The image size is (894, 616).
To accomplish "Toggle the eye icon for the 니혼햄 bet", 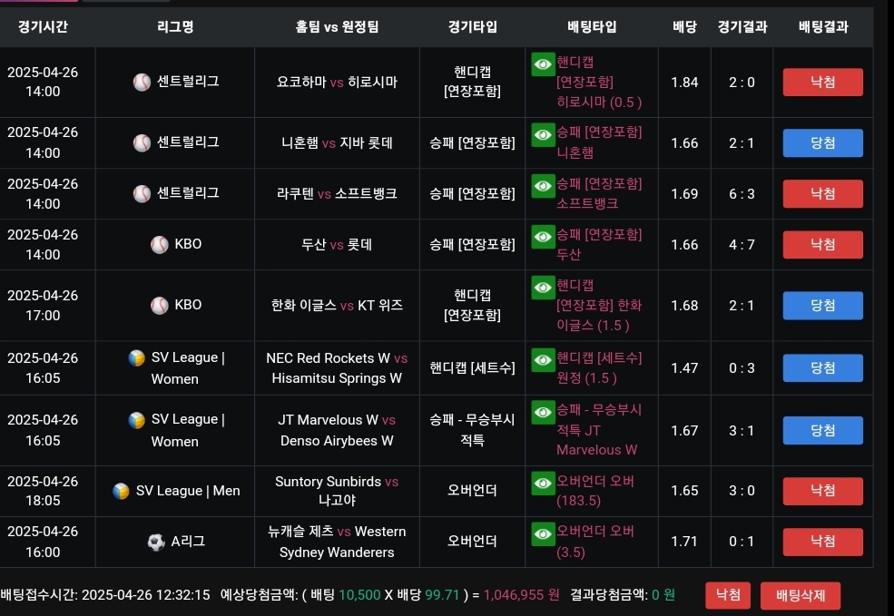I will tap(543, 134).
